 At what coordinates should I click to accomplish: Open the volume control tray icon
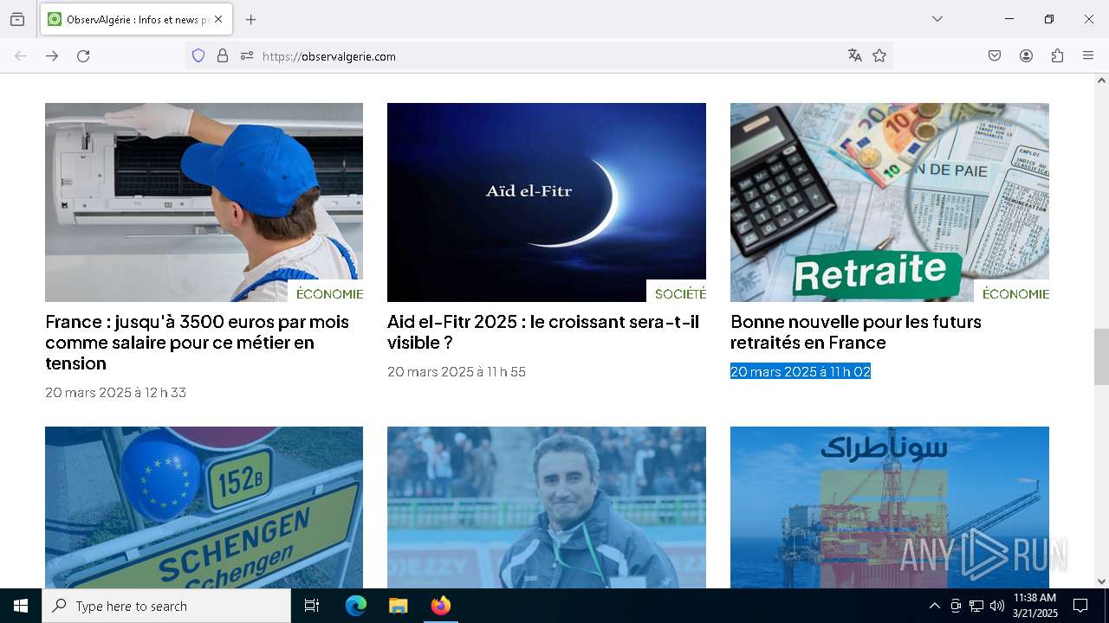point(997,606)
